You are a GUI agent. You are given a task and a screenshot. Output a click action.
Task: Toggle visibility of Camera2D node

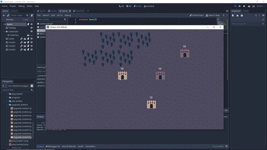click(32, 32)
